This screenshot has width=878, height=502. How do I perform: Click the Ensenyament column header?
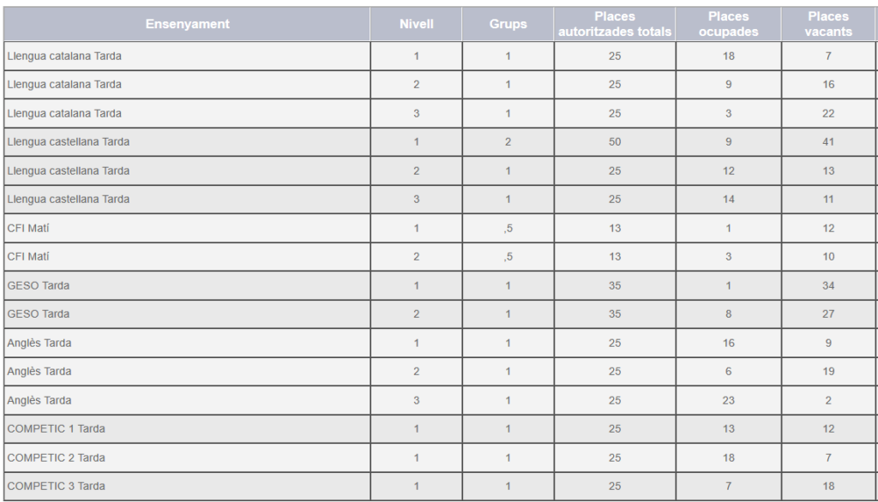pos(187,24)
